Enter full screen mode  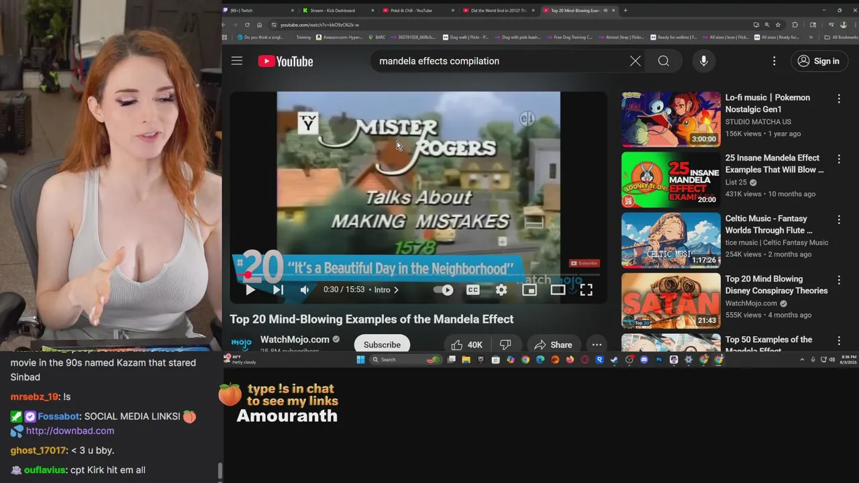[x=586, y=290]
